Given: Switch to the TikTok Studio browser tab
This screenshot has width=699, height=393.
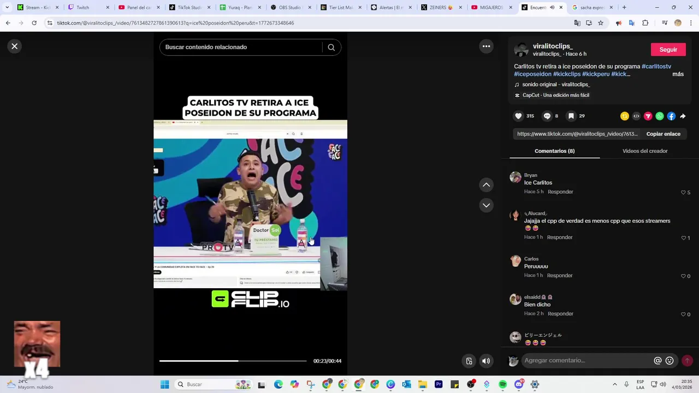Looking at the screenshot, I should point(189,8).
